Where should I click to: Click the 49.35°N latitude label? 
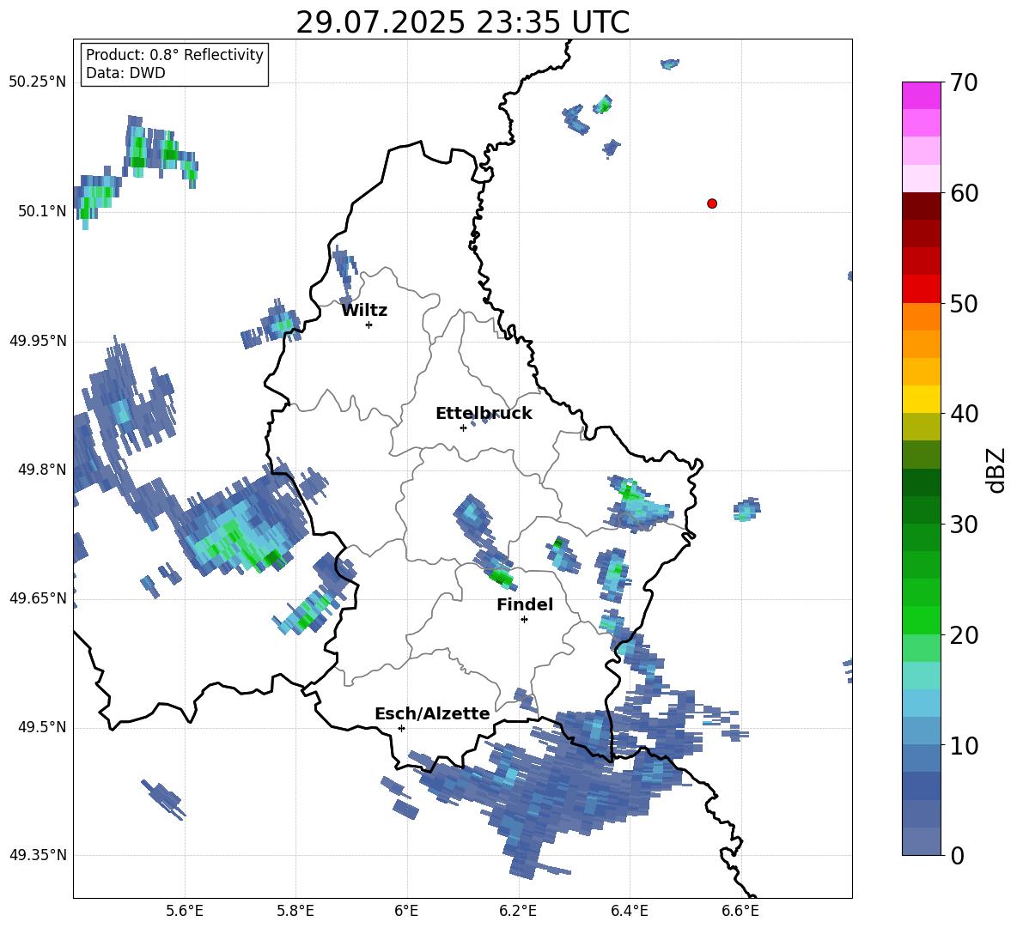coord(38,855)
